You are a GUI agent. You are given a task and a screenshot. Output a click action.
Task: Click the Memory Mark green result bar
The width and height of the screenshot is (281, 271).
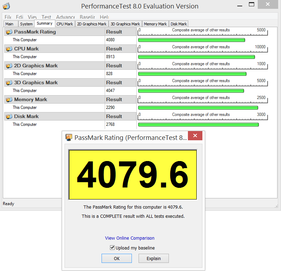[x=198, y=107]
